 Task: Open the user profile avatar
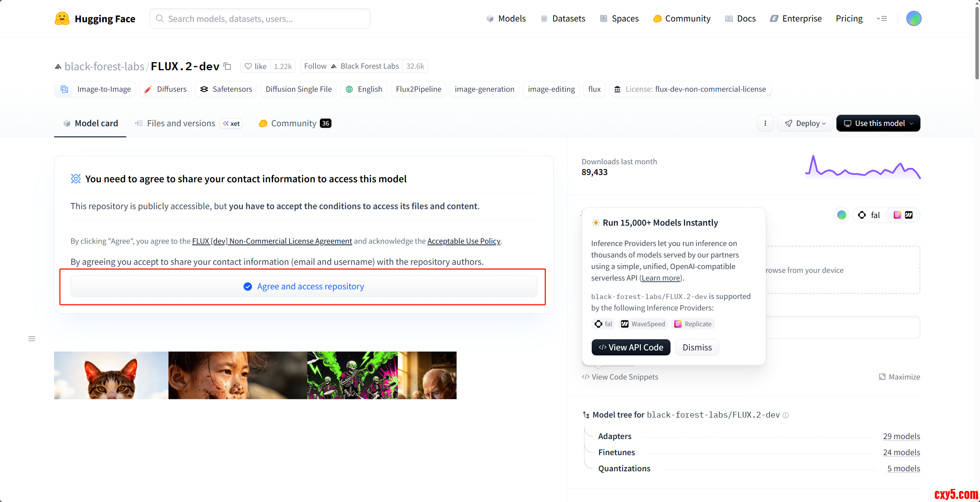coord(914,18)
